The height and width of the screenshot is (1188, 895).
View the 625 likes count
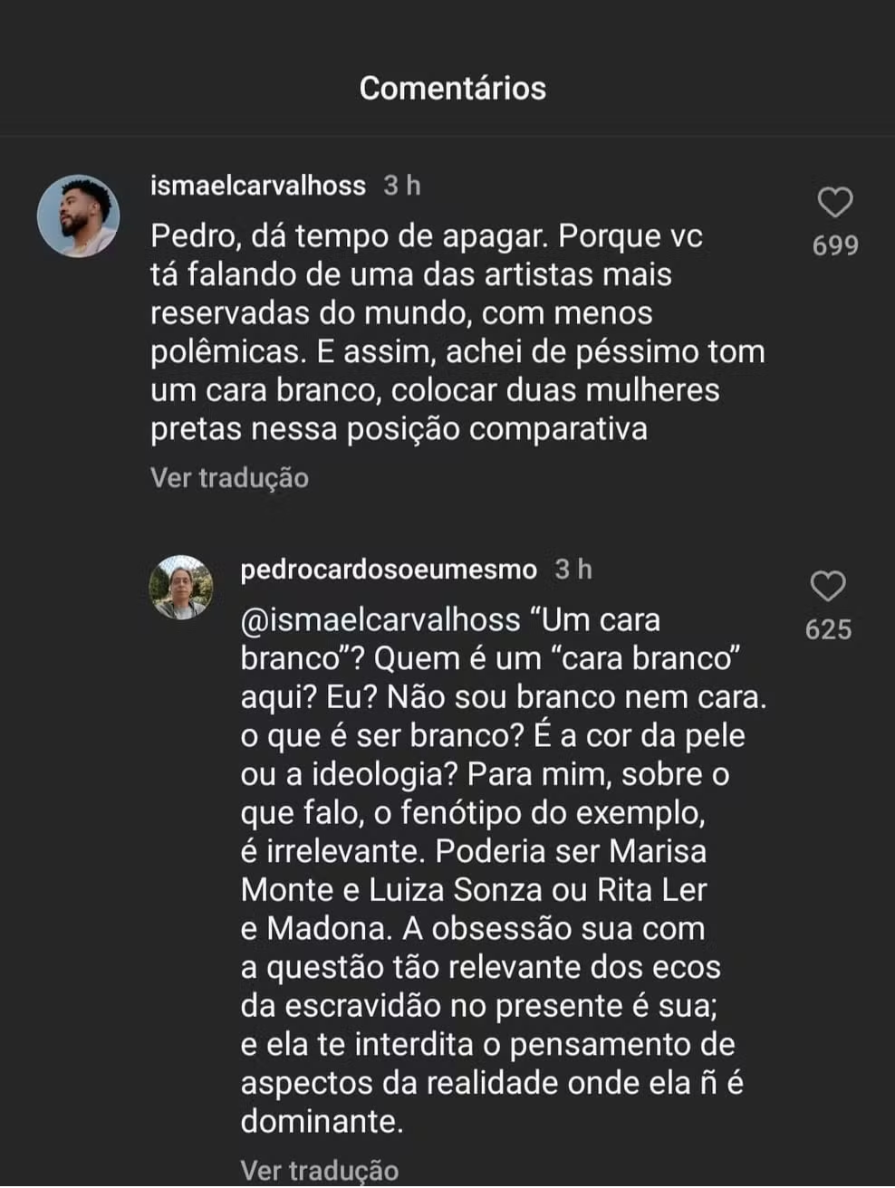(828, 629)
